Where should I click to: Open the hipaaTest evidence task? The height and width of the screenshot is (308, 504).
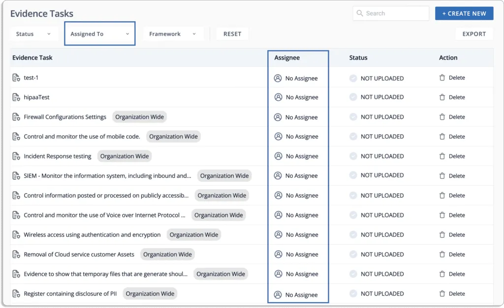point(36,97)
